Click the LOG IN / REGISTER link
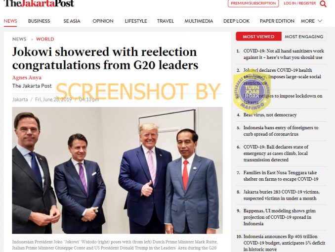 pyautogui.click(x=299, y=3)
